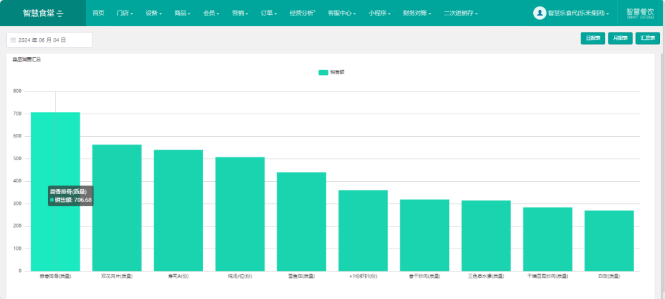Viewport: 665px width, 299px height.
Task: Switch to 月报表
Action: click(621, 38)
